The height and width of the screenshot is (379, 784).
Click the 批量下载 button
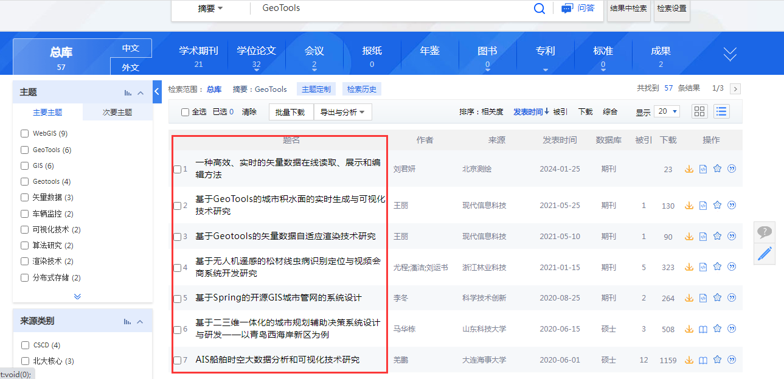[291, 112]
